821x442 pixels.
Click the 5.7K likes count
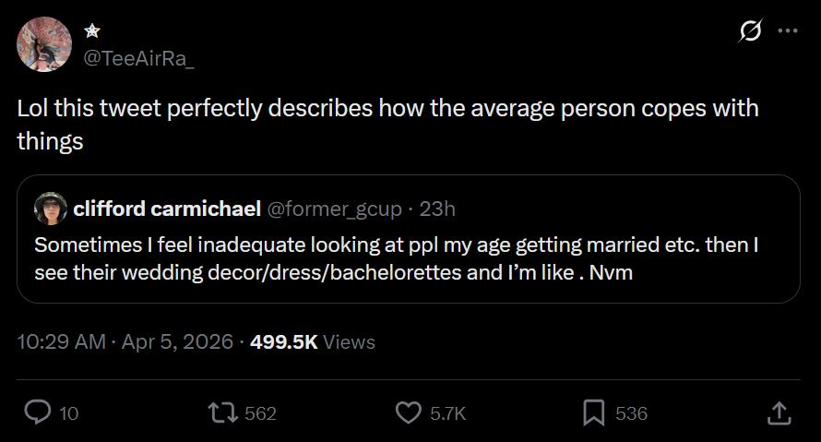448,413
